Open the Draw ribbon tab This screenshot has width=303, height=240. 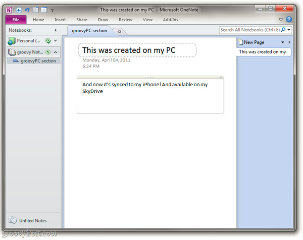(103, 20)
